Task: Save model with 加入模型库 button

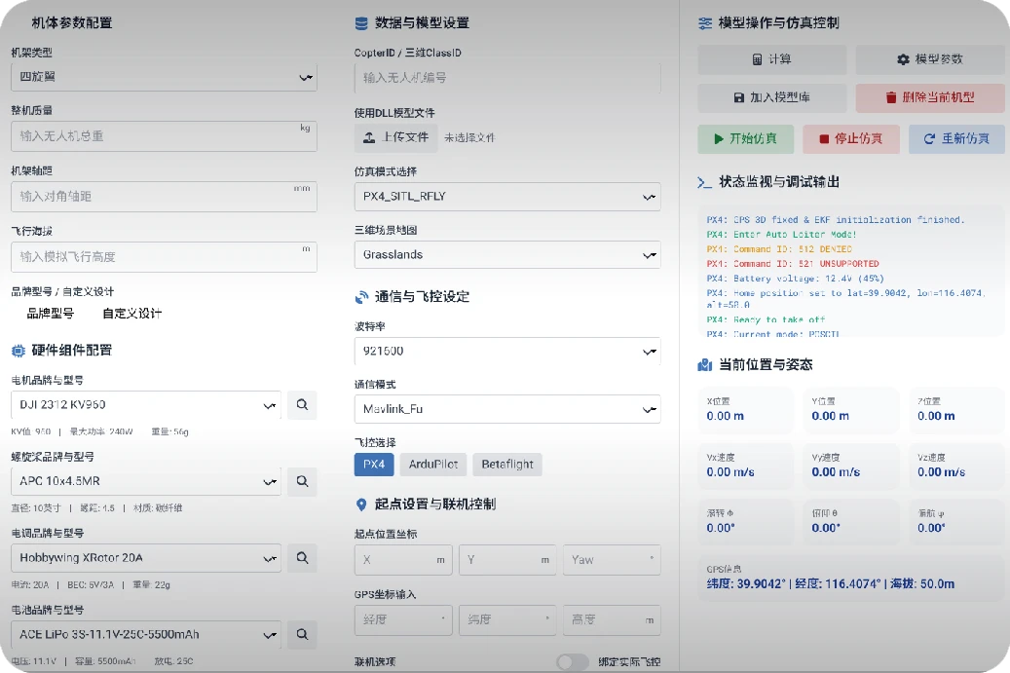Action: (771, 98)
